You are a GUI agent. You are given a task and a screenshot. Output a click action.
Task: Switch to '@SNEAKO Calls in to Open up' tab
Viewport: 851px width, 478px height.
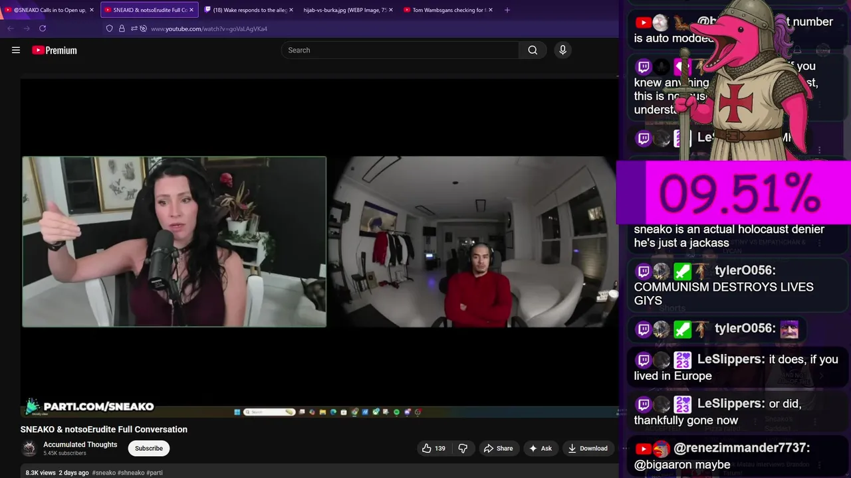coord(50,10)
